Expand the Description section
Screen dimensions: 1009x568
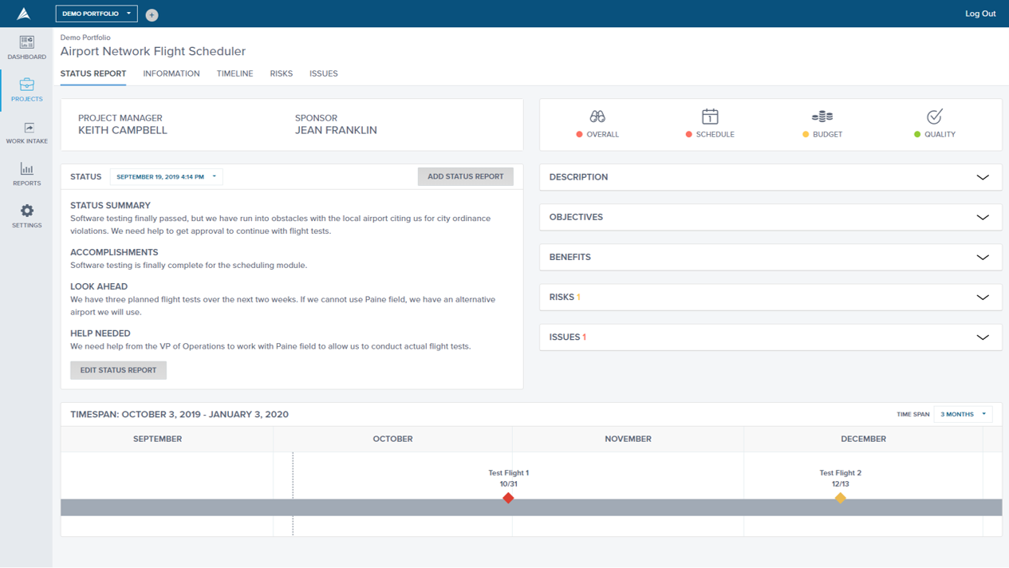[771, 177]
